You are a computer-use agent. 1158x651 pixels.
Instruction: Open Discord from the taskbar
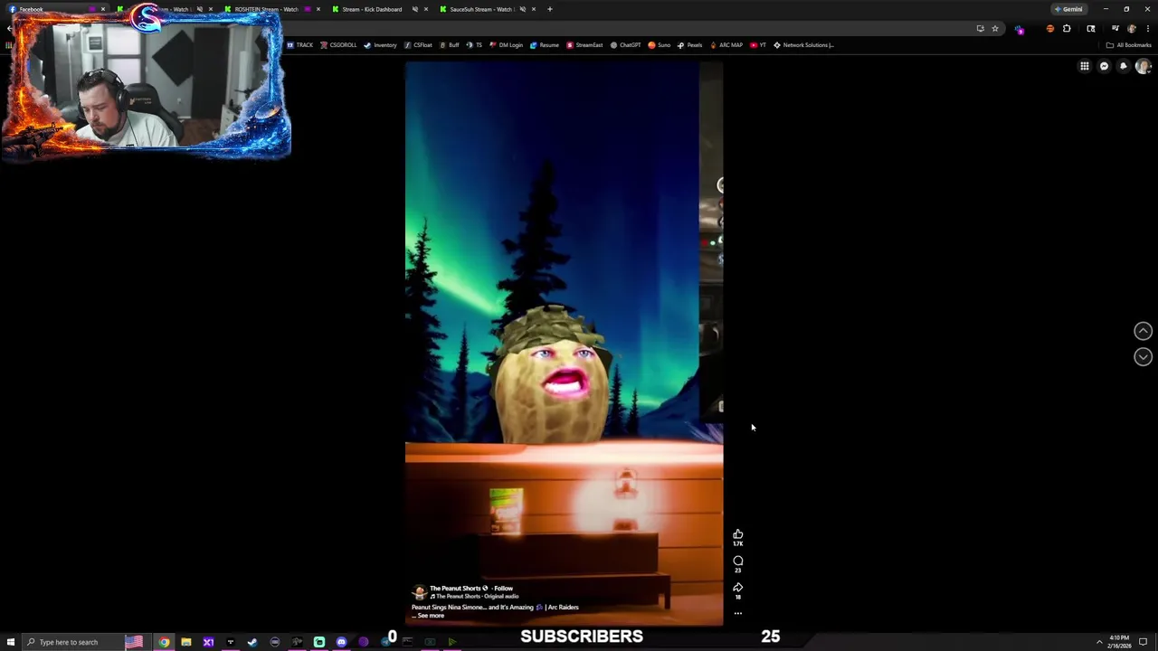pyautogui.click(x=341, y=642)
